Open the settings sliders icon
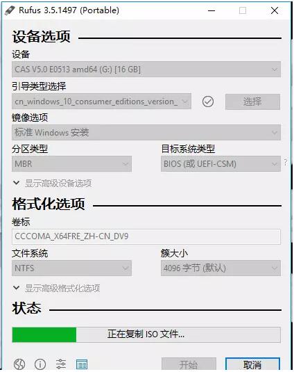 [x=61, y=364]
